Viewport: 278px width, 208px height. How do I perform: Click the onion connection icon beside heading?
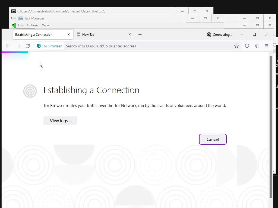pos(30,91)
